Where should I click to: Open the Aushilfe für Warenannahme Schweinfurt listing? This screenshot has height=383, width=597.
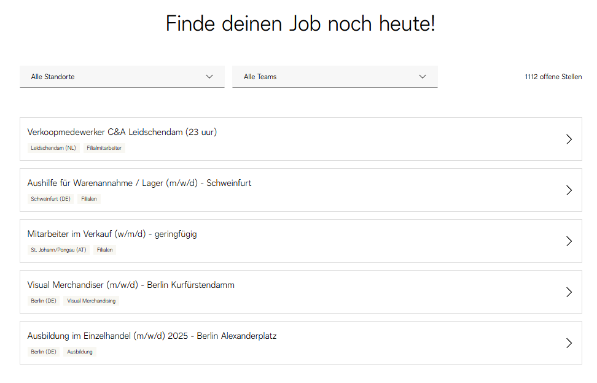coord(139,182)
